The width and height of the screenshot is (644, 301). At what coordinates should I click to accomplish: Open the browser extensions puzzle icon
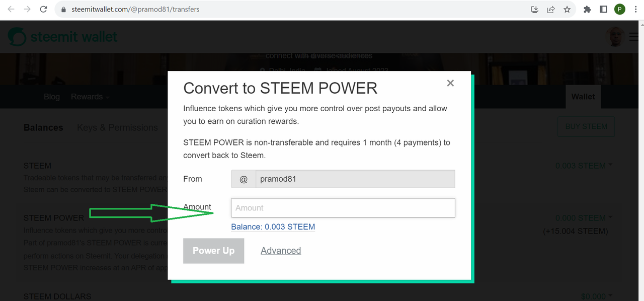click(x=587, y=9)
